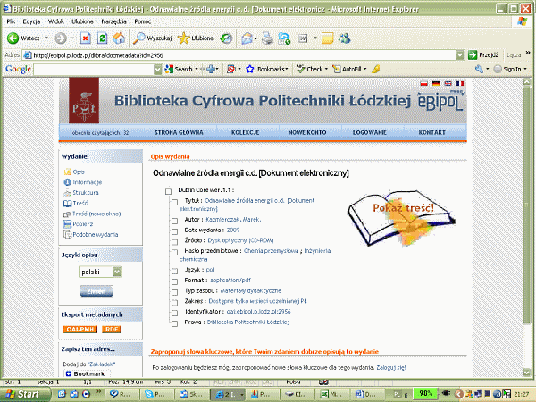Viewport: 536px width, 402px height.
Task: Print the page with the printer icon
Action: pyautogui.click(x=267, y=38)
